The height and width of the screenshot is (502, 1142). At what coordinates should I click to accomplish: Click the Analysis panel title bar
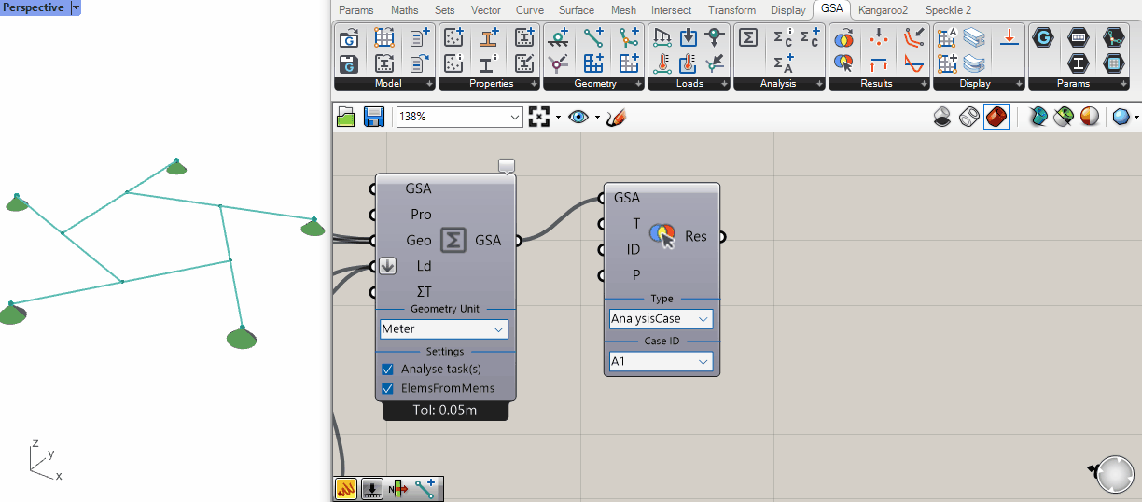tap(778, 84)
